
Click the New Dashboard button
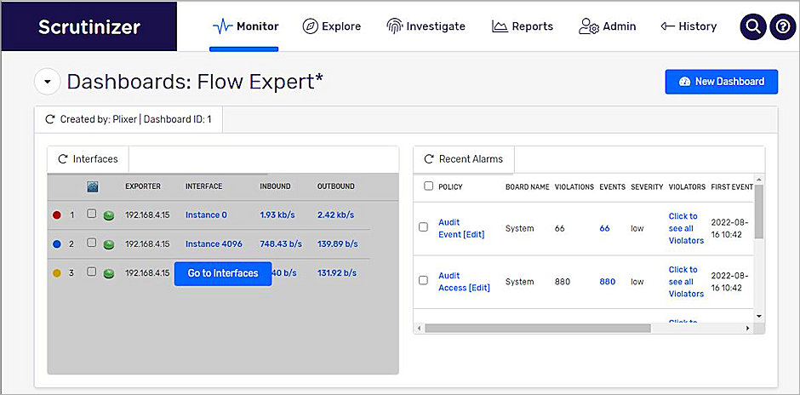pyautogui.click(x=721, y=82)
